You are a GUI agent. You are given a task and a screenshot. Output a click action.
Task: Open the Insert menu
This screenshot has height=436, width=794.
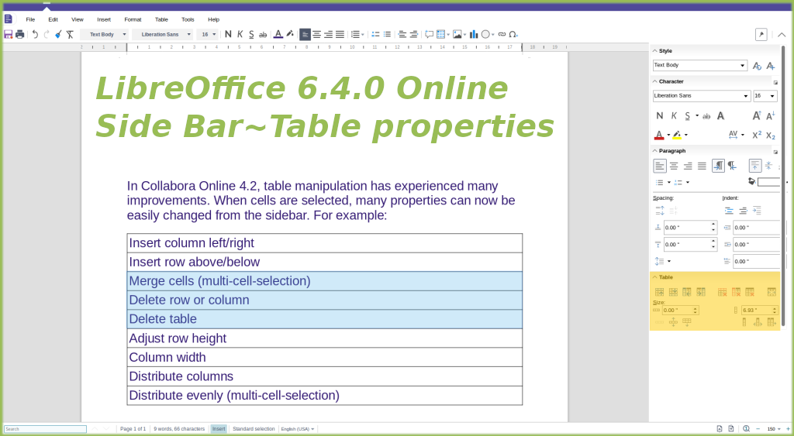(x=104, y=19)
